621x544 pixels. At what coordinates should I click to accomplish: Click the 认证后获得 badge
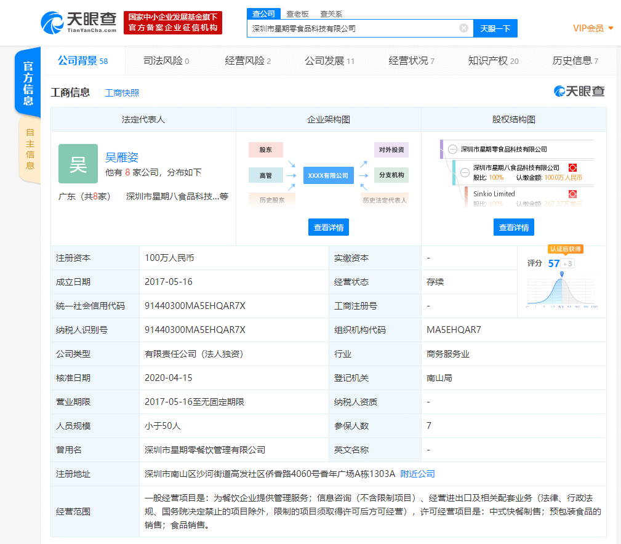click(x=565, y=249)
